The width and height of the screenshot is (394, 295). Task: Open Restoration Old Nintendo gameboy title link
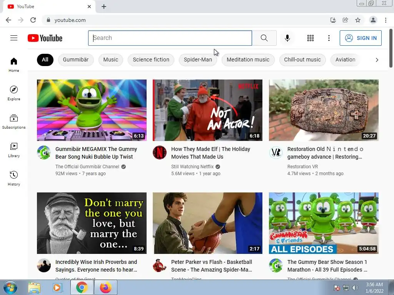point(325,153)
